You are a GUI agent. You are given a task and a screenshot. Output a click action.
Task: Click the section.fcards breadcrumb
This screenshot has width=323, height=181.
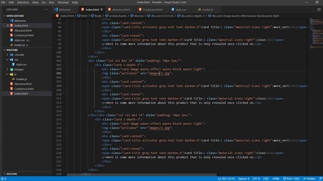tap(118, 16)
